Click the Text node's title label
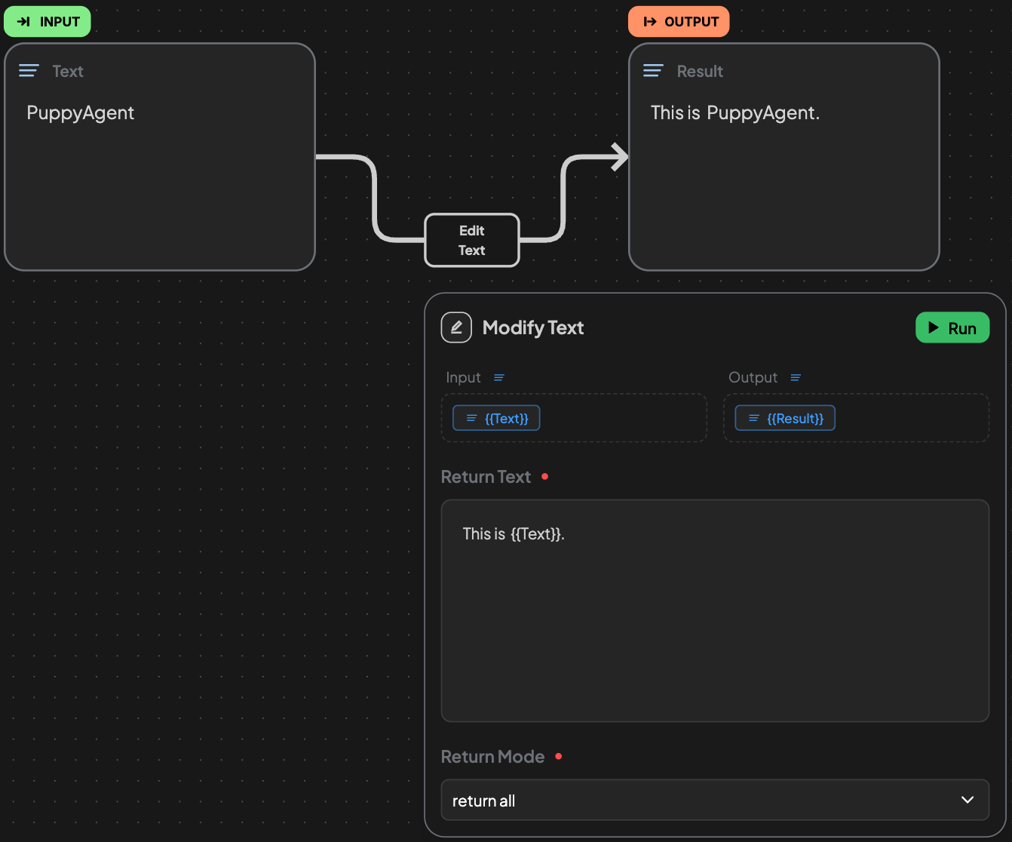Image resolution: width=1012 pixels, height=842 pixels. [68, 72]
